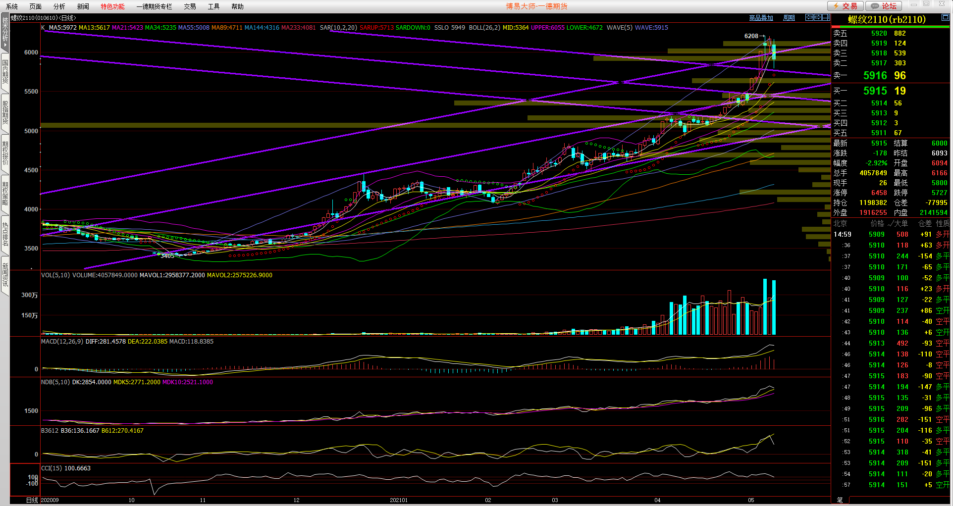This screenshot has width=953, height=506.
Task: Select the 股指期货 sidebar tab
Action: coord(5,113)
